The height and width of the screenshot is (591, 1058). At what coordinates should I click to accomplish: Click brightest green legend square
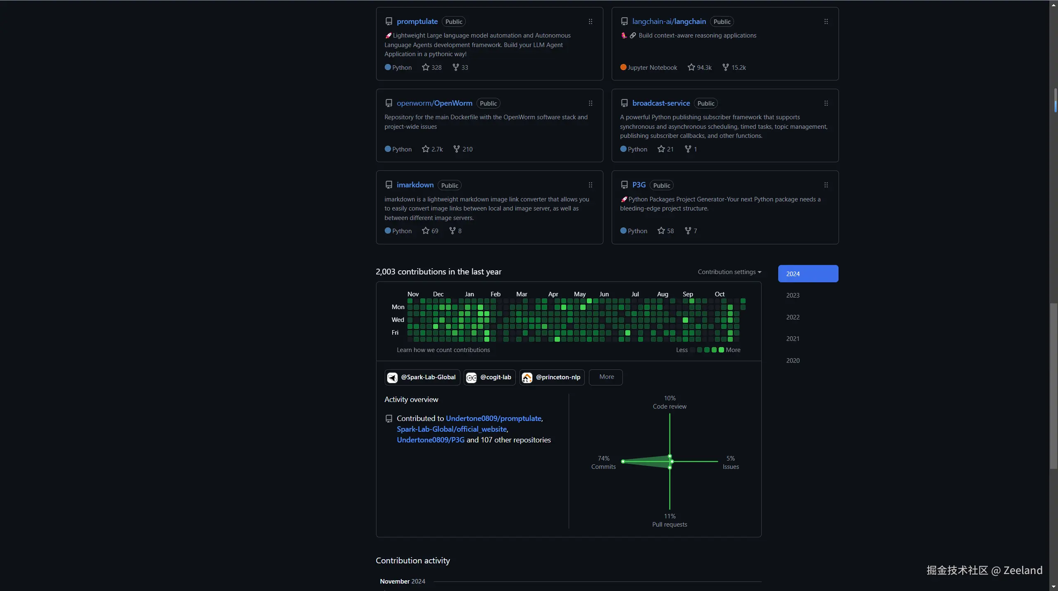tap(721, 350)
